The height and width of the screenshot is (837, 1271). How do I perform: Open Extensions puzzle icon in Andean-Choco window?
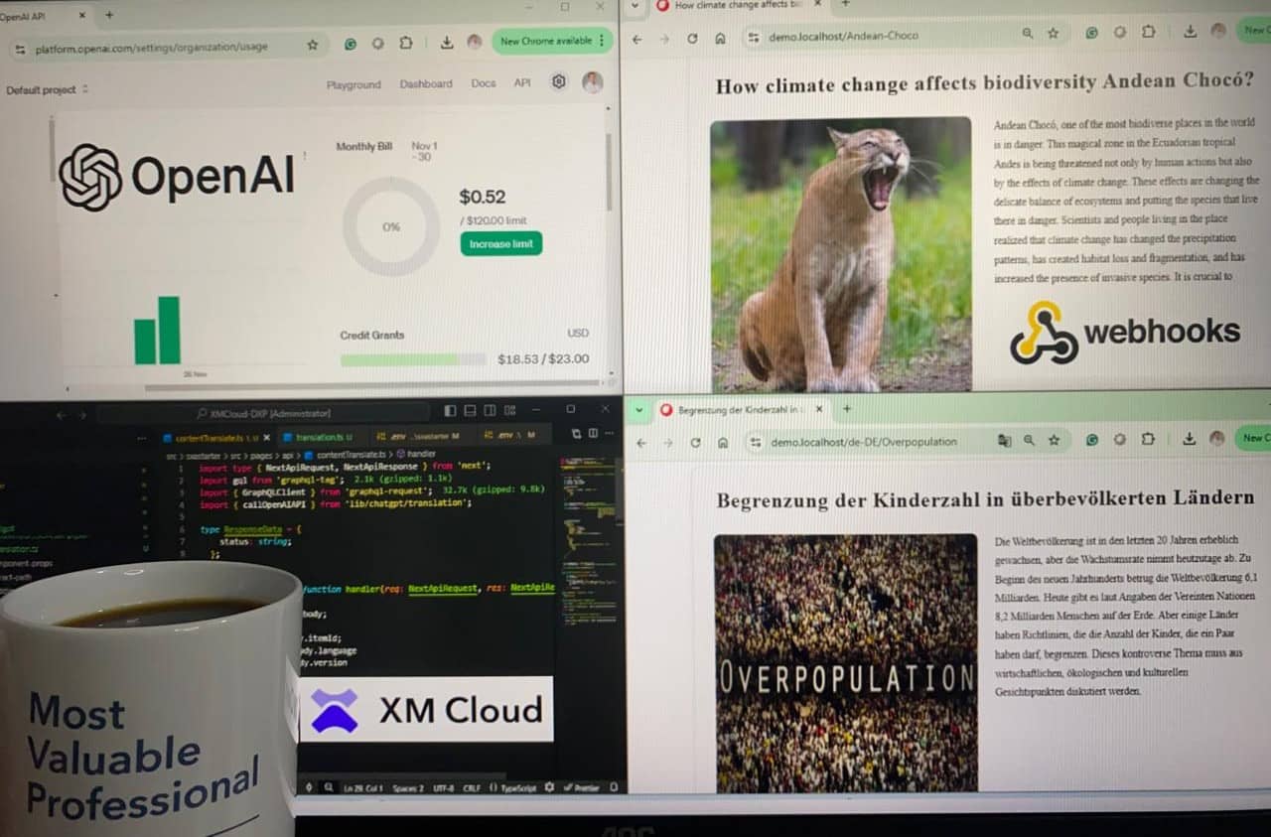tap(1148, 32)
